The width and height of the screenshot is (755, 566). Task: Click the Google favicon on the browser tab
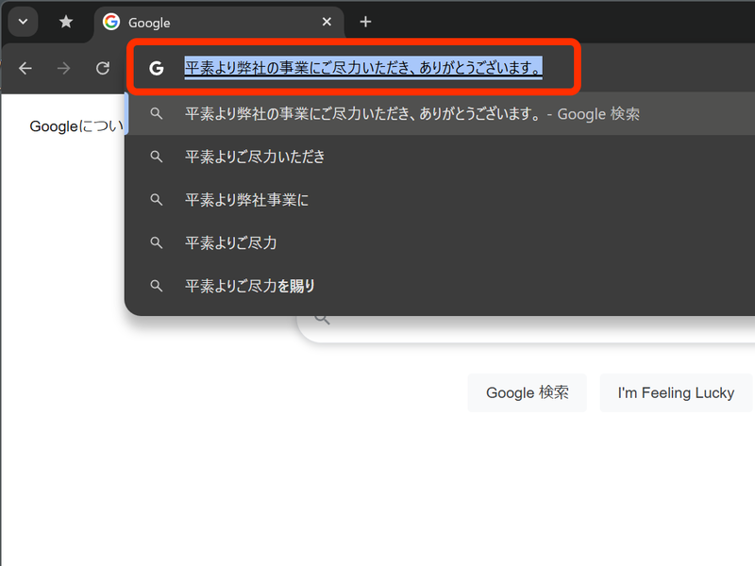click(112, 22)
